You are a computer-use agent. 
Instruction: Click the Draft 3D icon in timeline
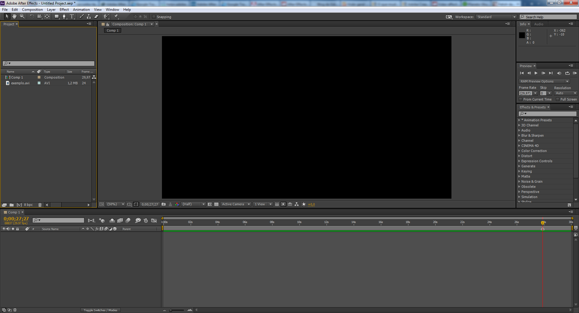pyautogui.click(x=102, y=221)
